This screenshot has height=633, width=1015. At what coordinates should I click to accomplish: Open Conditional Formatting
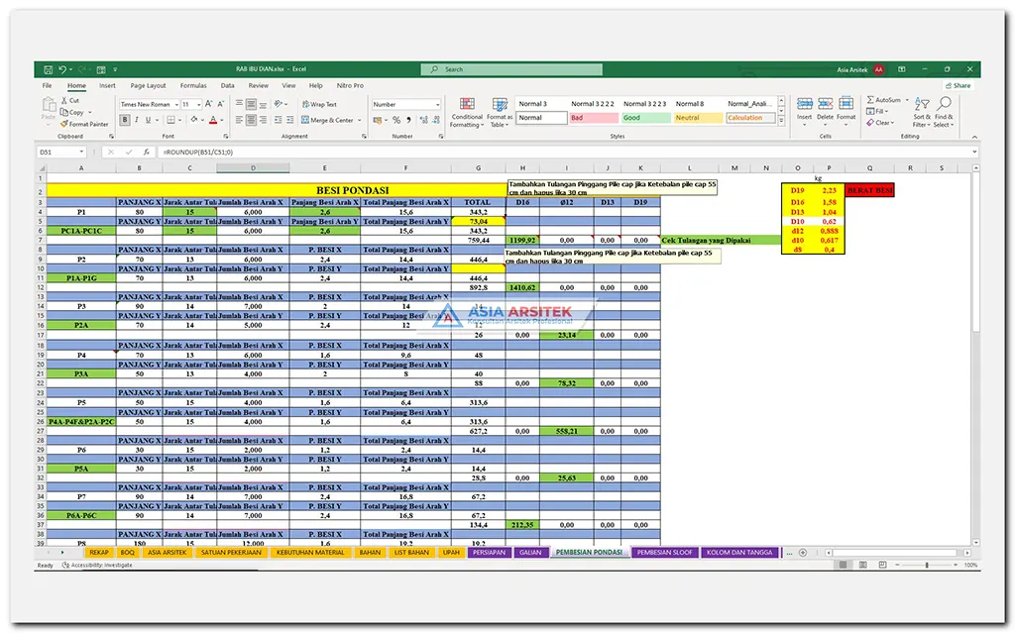467,113
